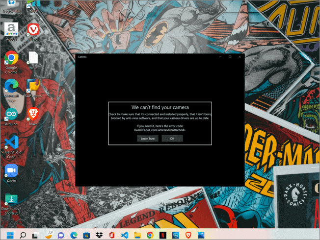
Task: Open the Zoom desktop icon
Action: coord(11,173)
